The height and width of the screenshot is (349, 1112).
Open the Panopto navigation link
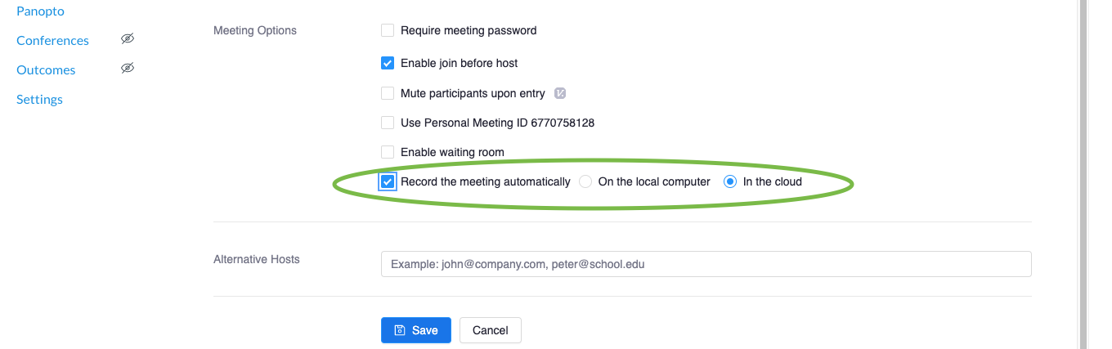(x=40, y=11)
